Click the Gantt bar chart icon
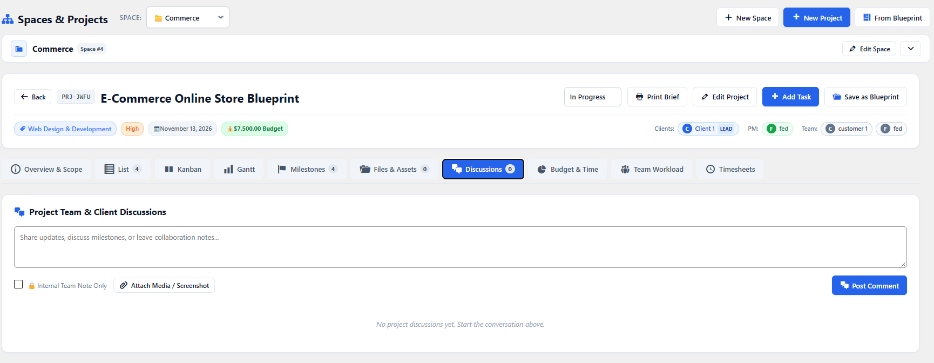Screen dimensions: 934x363 pos(228,169)
